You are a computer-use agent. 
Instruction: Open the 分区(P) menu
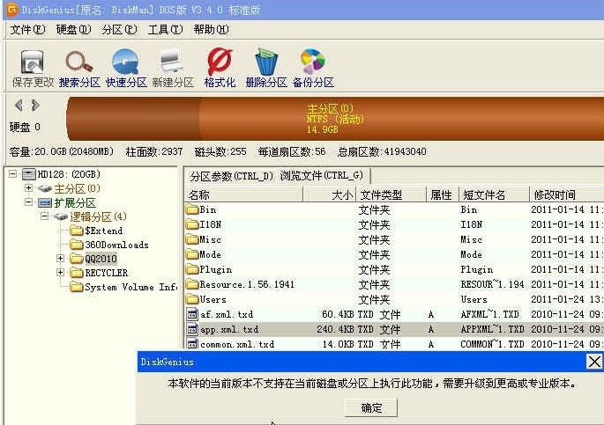[x=119, y=30]
